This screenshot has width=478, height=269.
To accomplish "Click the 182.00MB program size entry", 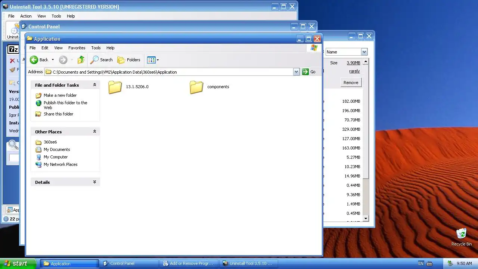I will click(351, 101).
